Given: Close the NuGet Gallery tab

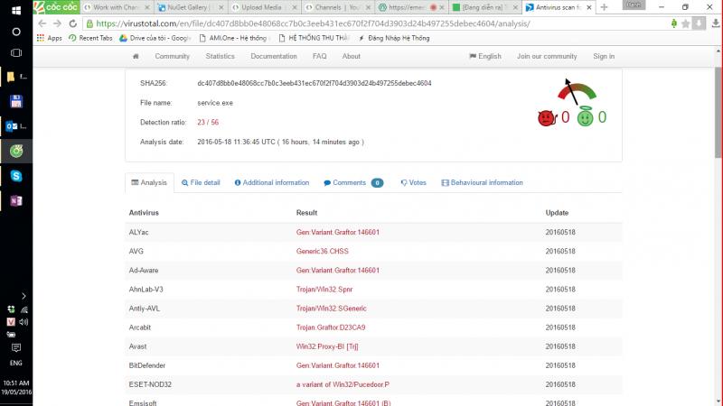Looking at the screenshot, I should (221, 7).
